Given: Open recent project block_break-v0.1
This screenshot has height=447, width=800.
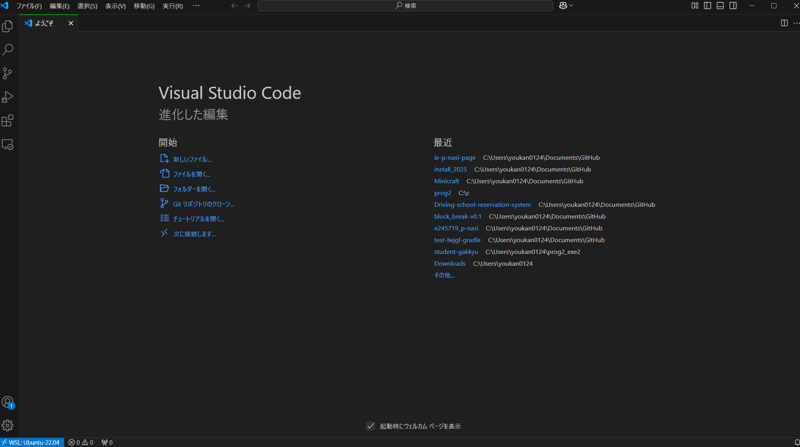Looking at the screenshot, I should (x=458, y=216).
